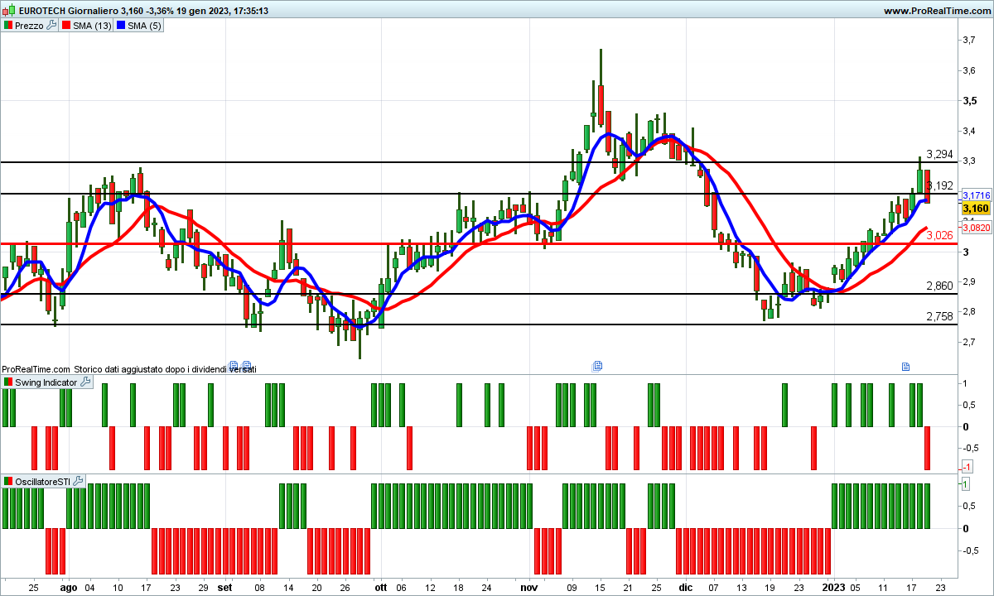Click the 'dic' month label on time axis
994x596 pixels.
(685, 587)
